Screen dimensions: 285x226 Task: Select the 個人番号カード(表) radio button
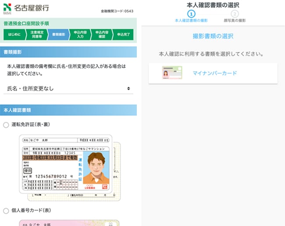pos(6,211)
